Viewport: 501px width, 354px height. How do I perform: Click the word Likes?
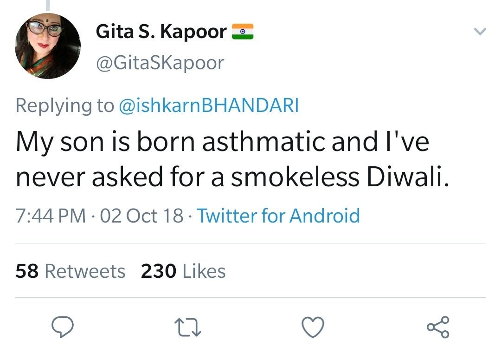[x=204, y=271]
